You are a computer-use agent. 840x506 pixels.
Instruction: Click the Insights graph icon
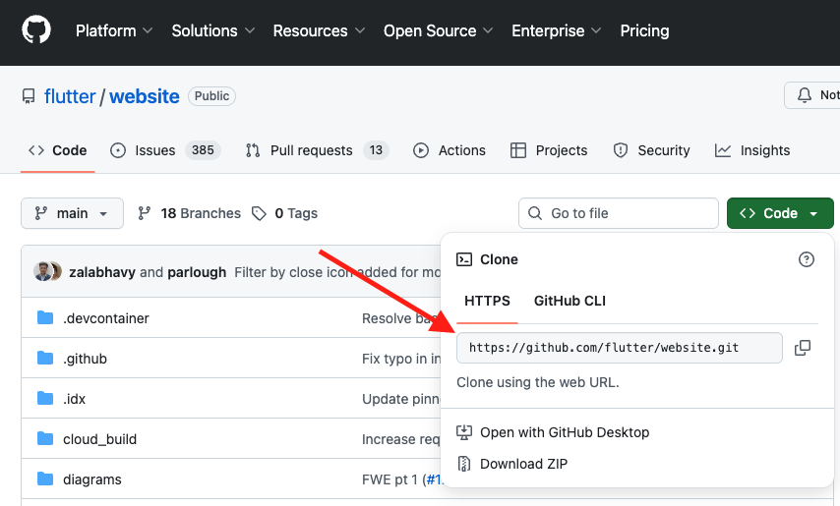[x=723, y=151]
